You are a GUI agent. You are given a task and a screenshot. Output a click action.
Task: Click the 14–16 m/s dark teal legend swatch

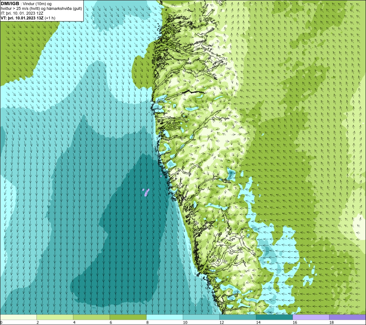274,317
